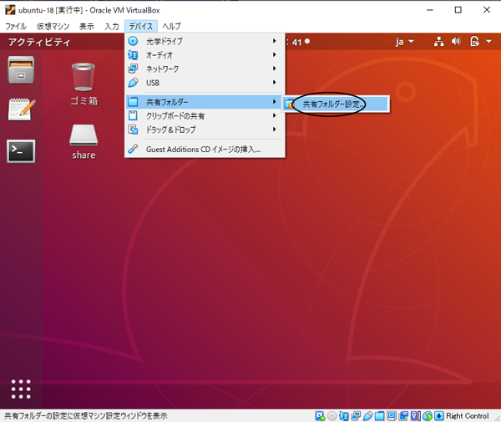Click network status bar icon

[x=356, y=416]
